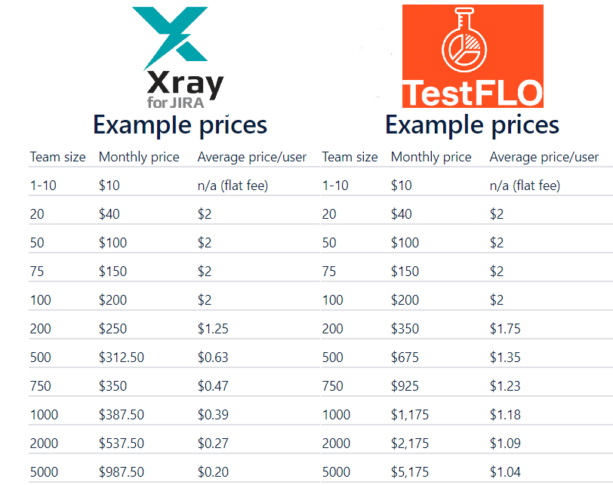This screenshot has width=613, height=485.
Task: Click TestFLO's Average price/user column header
Action: pos(544,157)
